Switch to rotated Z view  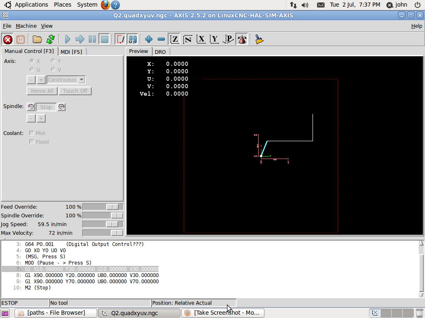[x=188, y=39]
